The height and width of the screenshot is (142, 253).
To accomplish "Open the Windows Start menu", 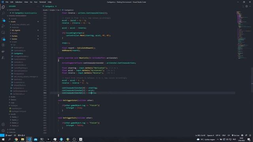I will click(3, 139).
